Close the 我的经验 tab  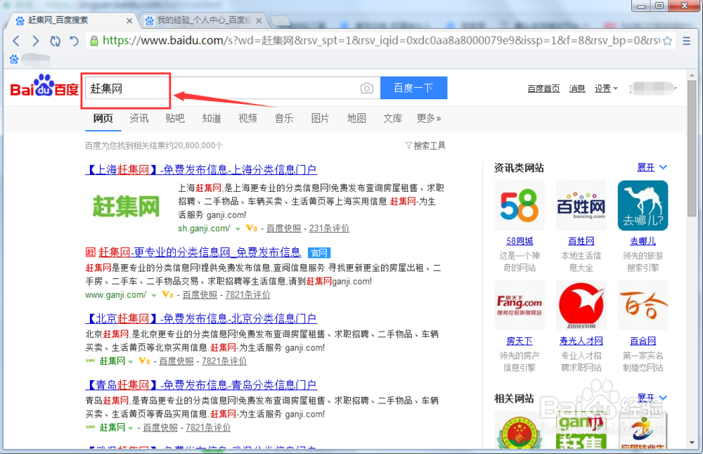click(x=259, y=20)
